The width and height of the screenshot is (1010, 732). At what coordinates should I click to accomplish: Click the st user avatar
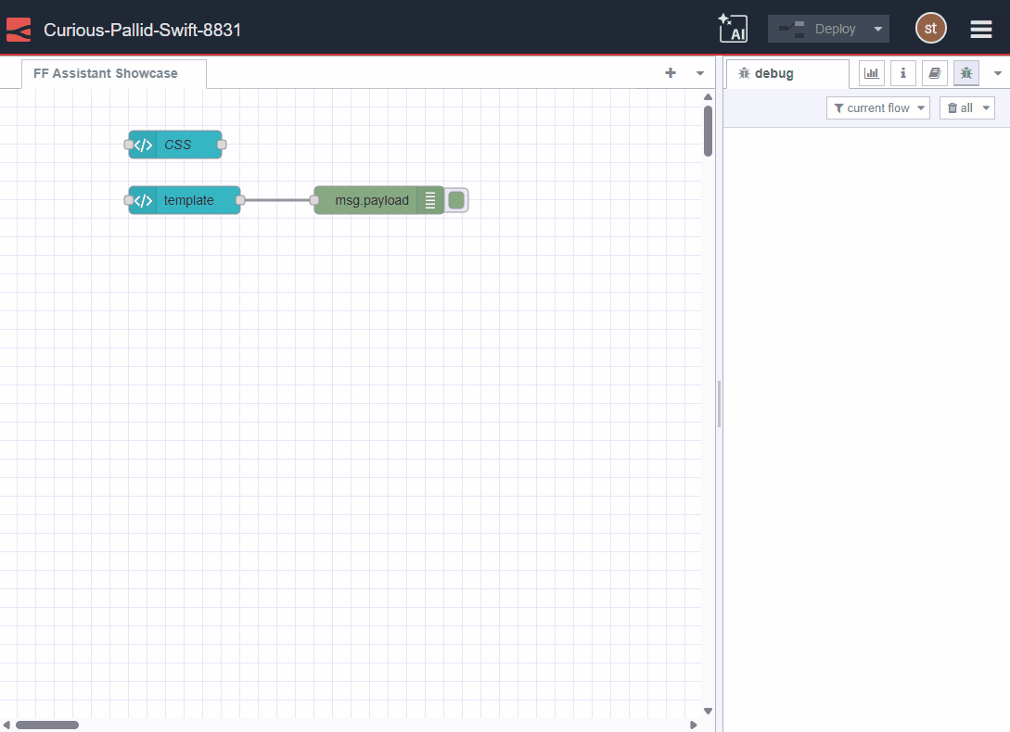930,29
